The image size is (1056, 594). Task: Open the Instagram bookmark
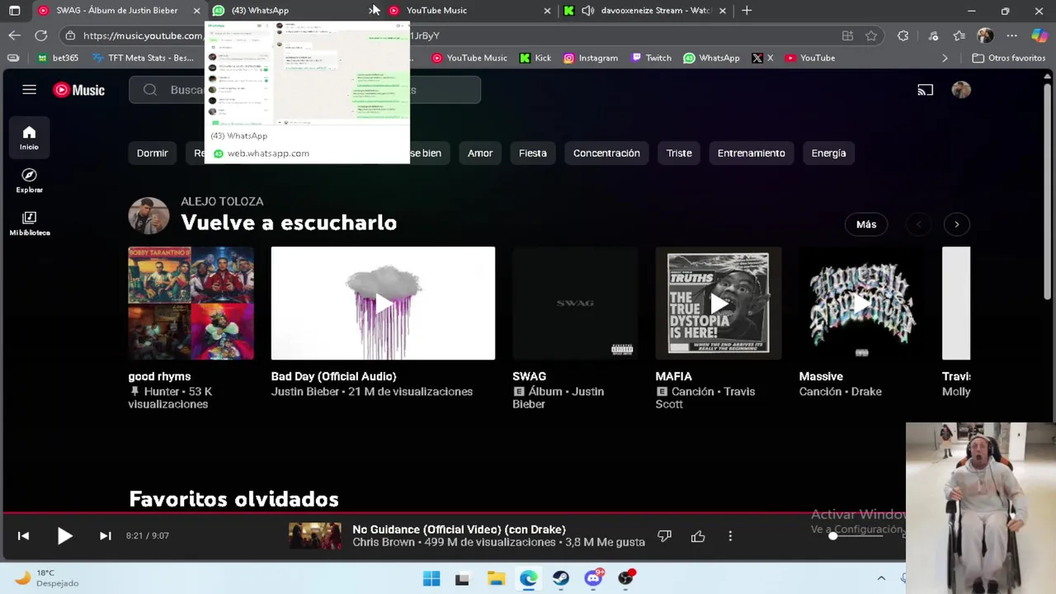[x=590, y=58]
